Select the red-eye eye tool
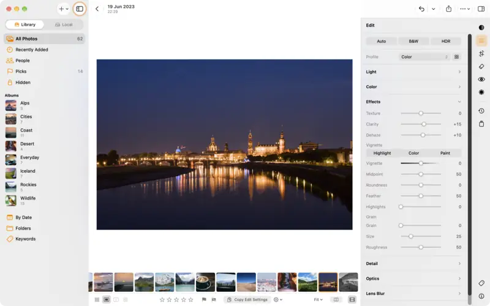This screenshot has height=306, width=490. tap(481, 80)
